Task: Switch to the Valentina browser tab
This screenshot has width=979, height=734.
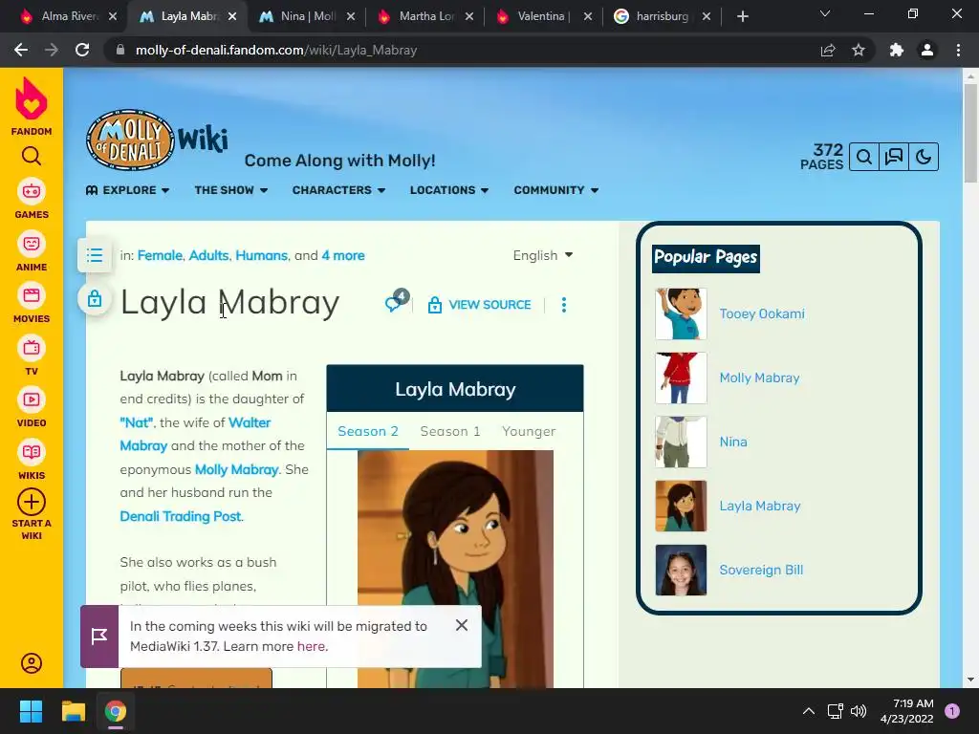Action: pyautogui.click(x=543, y=16)
